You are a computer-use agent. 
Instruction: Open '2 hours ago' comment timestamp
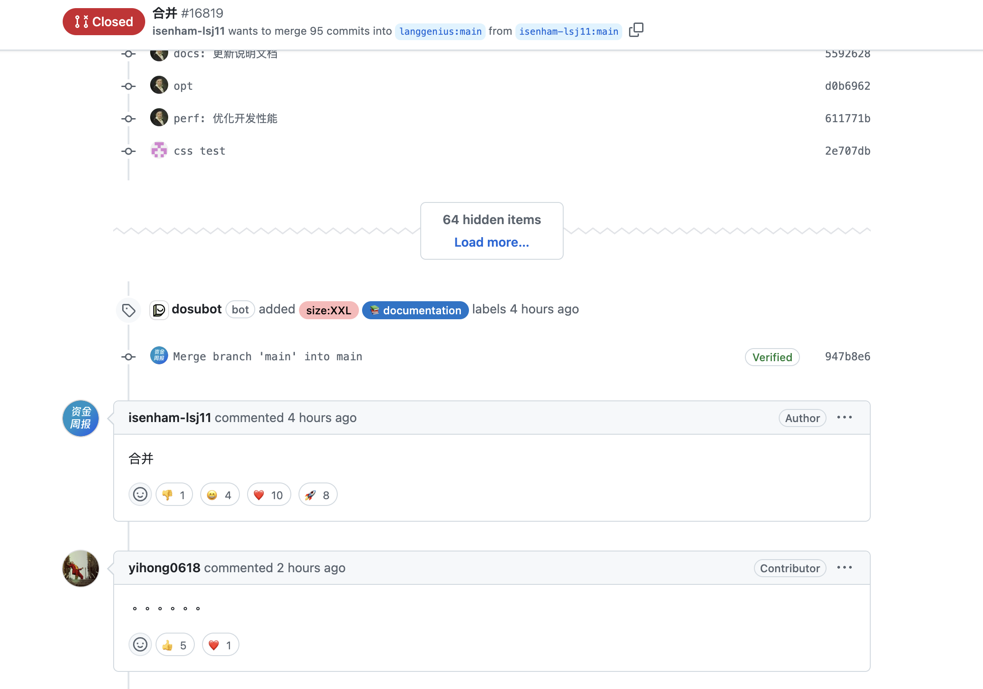coord(311,568)
